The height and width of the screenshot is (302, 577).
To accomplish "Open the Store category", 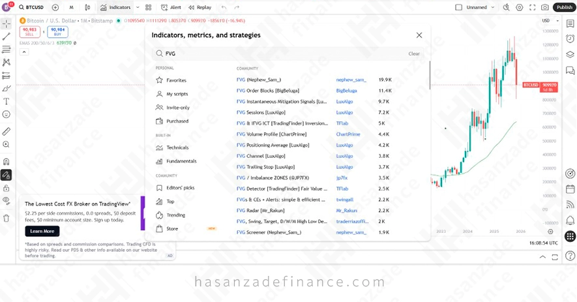I will 168,229.
